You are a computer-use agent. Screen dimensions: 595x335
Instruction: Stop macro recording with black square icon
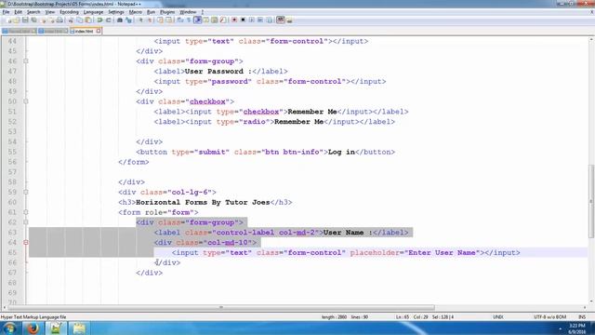click(243, 20)
